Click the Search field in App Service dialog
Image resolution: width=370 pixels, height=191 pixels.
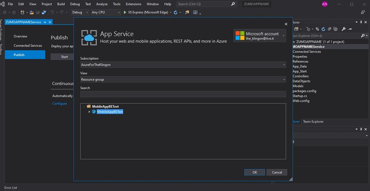[x=183, y=94]
